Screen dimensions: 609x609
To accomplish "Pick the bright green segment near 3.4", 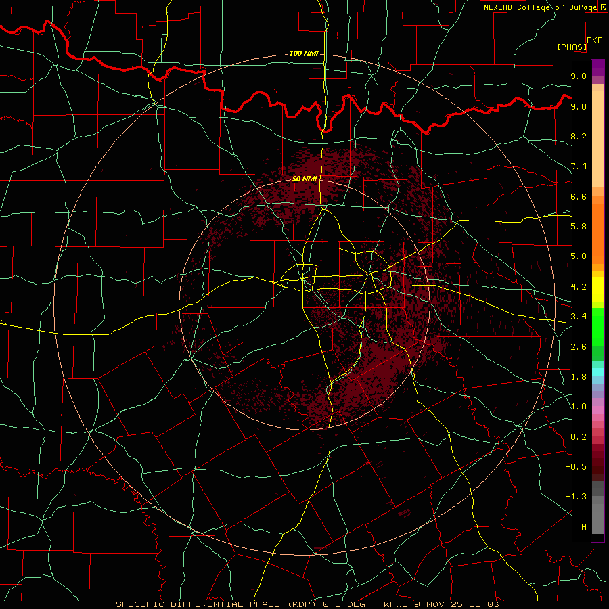I will click(x=597, y=326).
